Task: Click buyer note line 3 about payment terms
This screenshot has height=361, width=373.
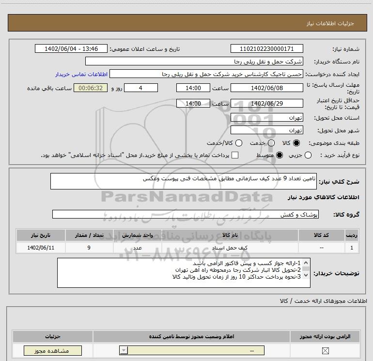Action: (x=236, y=277)
